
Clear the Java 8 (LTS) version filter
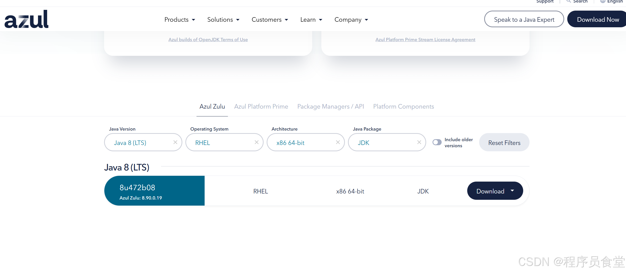click(175, 142)
